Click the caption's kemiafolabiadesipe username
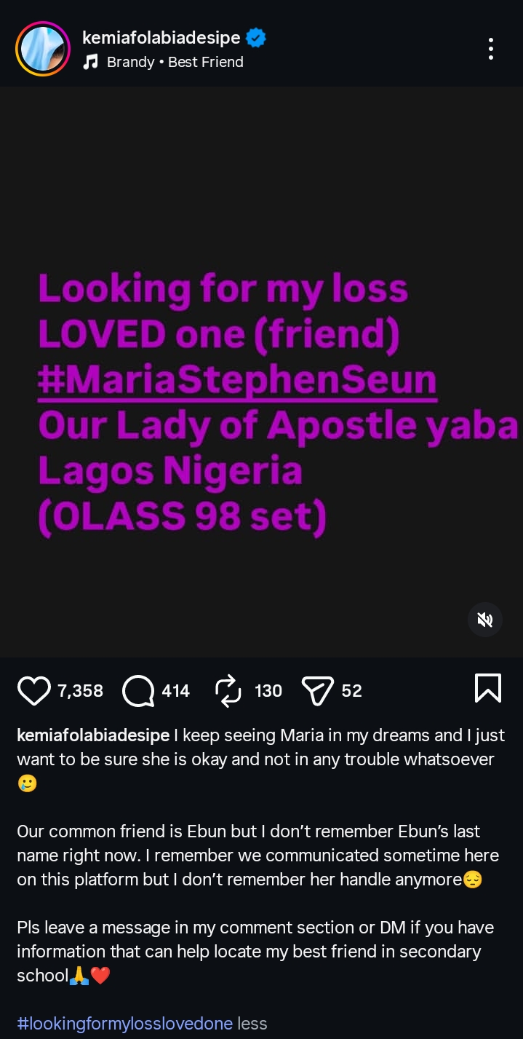Screen dimensions: 523x1039 [x=93, y=735]
